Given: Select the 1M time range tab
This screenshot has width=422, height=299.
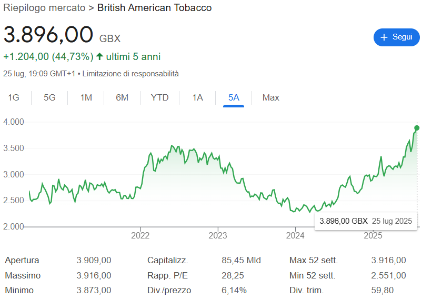Looking at the screenshot, I should pyautogui.click(x=86, y=97).
